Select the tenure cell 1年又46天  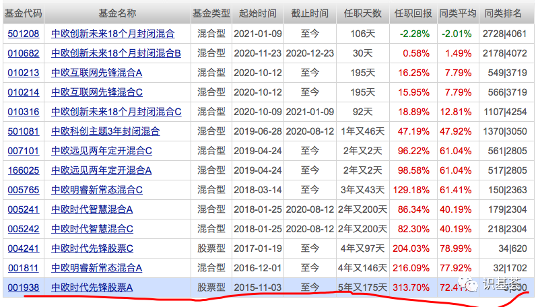[x=363, y=131]
